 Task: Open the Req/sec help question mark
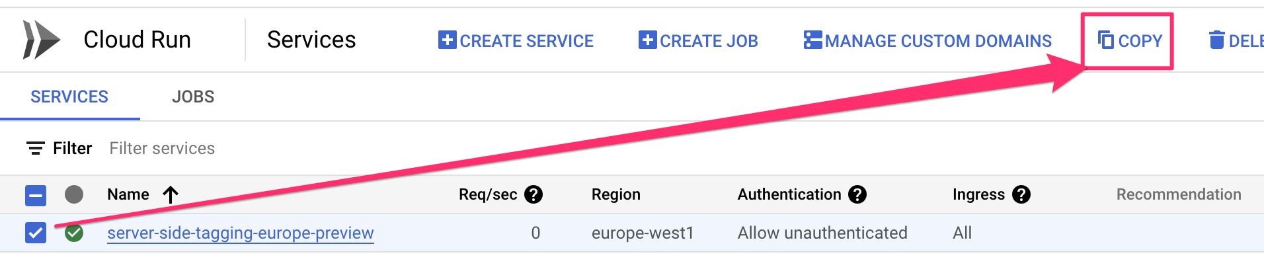point(533,194)
